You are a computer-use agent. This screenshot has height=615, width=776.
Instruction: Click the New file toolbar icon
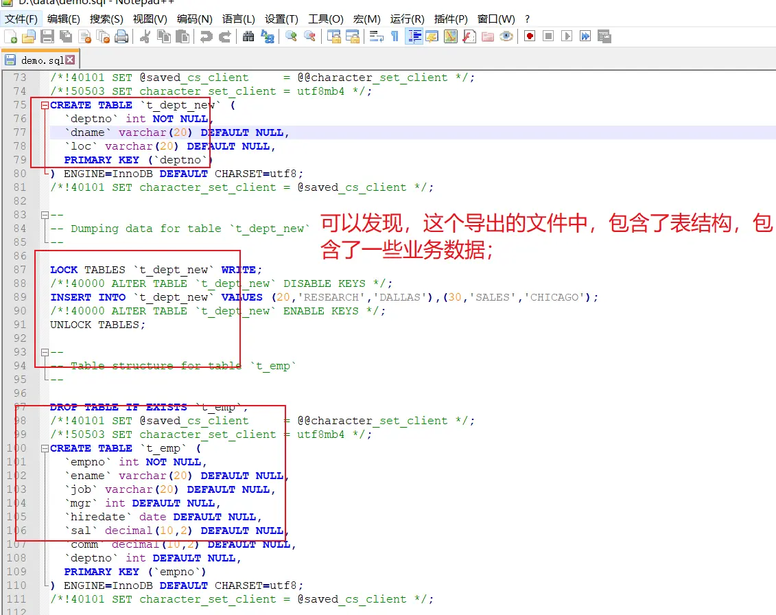point(10,36)
